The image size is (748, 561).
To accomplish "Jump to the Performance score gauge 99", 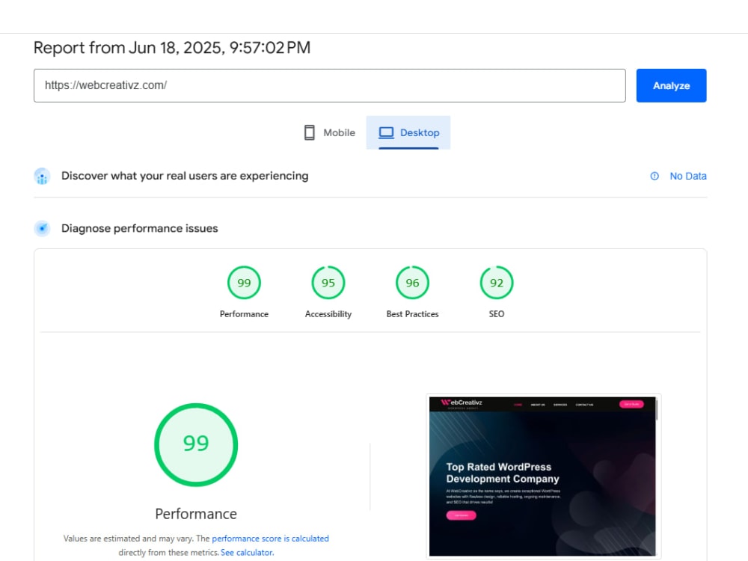I will (x=244, y=283).
